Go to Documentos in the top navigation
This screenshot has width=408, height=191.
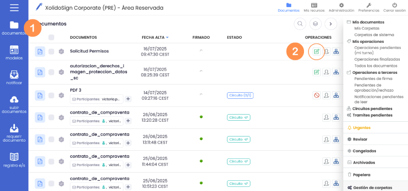289,8
